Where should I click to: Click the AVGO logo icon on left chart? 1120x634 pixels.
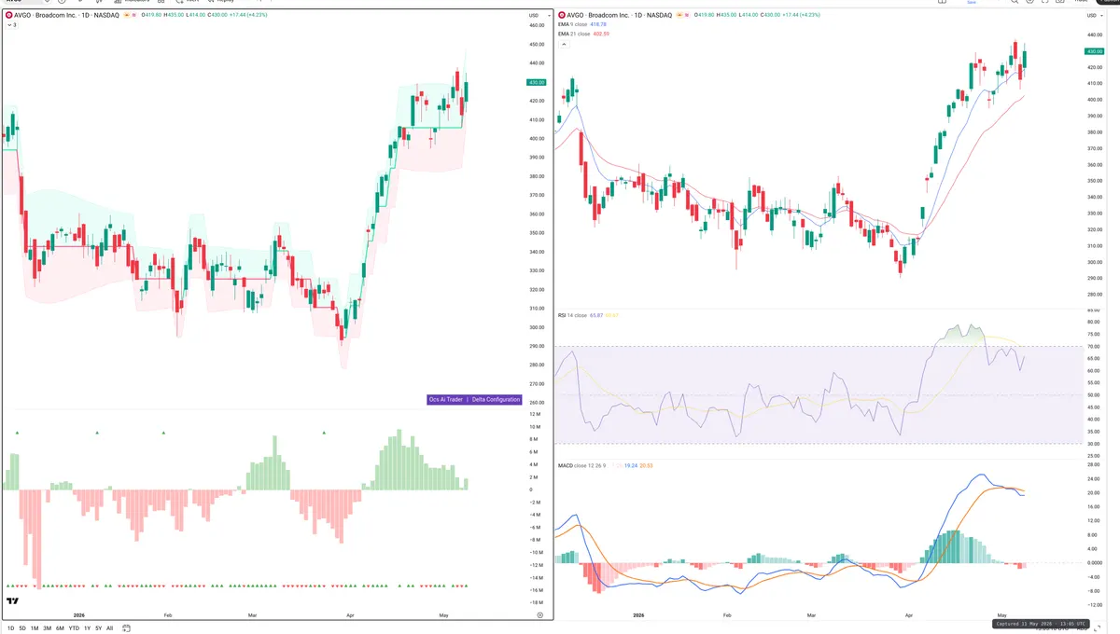pyautogui.click(x=7, y=16)
